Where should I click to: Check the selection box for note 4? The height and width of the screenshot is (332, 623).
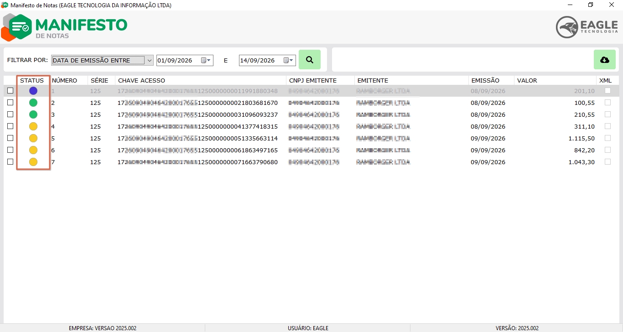10,126
